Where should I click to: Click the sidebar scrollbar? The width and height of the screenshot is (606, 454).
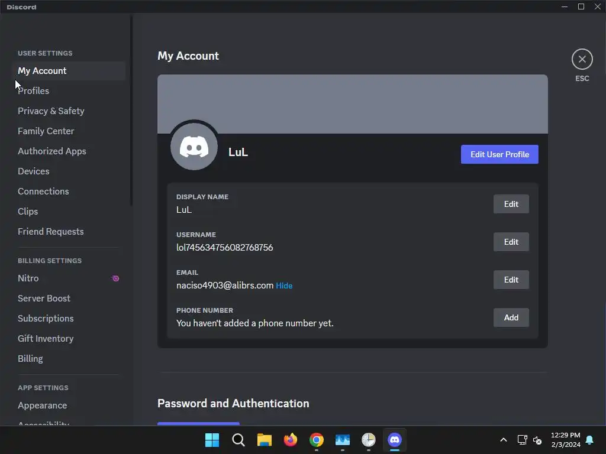131,110
